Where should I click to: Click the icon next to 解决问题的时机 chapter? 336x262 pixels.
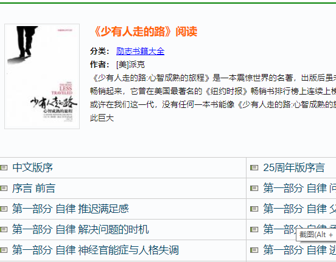[4, 229]
